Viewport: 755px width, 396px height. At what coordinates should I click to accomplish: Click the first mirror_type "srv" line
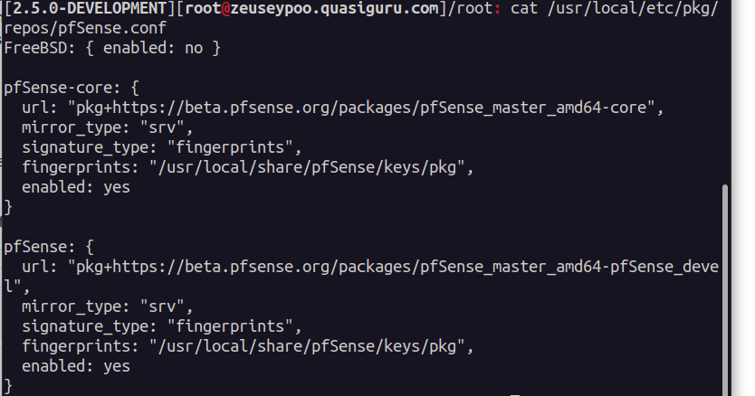pos(108,128)
